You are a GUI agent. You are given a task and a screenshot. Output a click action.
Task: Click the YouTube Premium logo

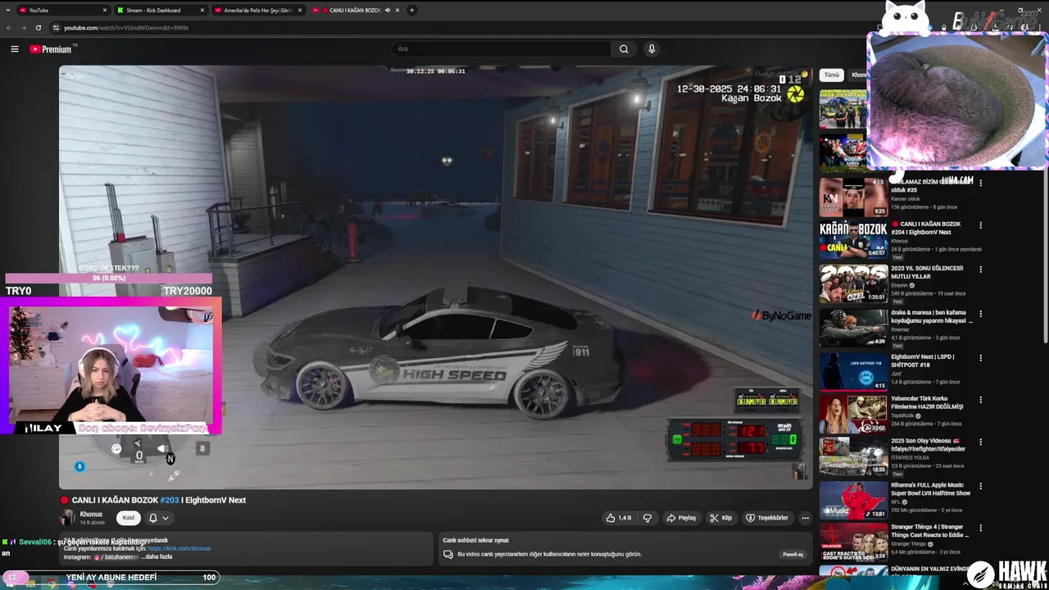click(x=52, y=49)
